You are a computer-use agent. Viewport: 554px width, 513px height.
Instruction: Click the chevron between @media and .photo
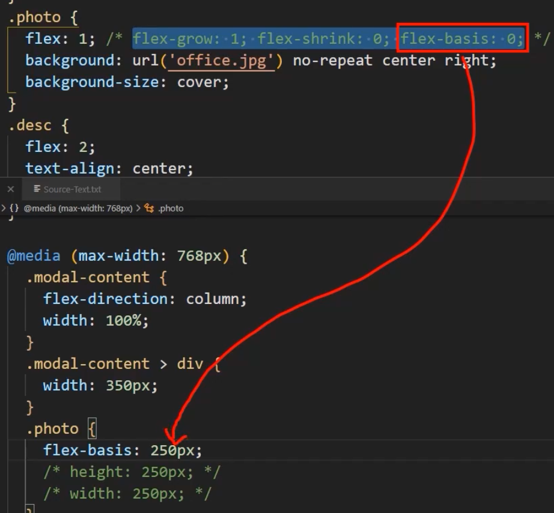(138, 208)
